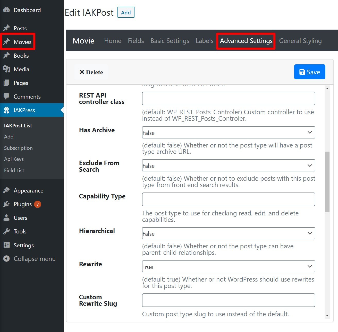Open the Exclude From Search dropdown
The height and width of the screenshot is (332, 338).
click(x=229, y=165)
